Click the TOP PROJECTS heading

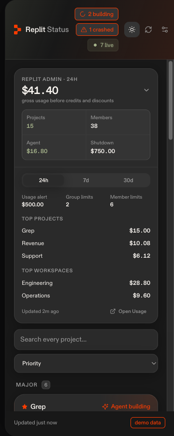[43, 219]
